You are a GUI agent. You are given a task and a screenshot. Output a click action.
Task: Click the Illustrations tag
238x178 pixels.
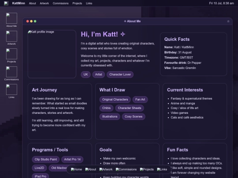coord(110,116)
